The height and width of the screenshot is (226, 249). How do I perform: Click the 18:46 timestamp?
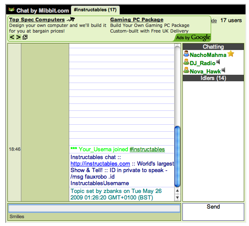[x=15, y=149]
